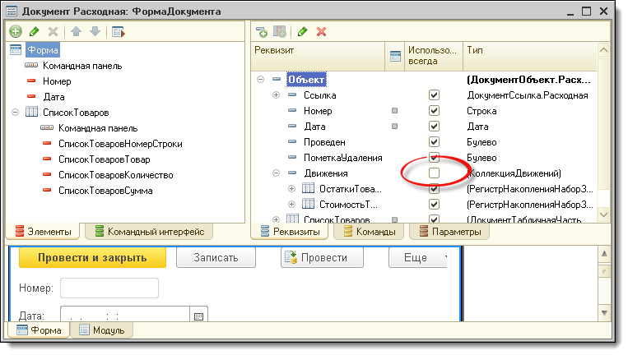The image size is (628, 355).
Task: Click the Move Down arrow icon
Action: [x=95, y=32]
